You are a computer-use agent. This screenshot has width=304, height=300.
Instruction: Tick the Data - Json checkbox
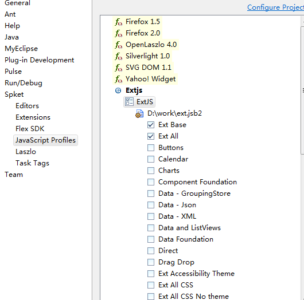pyautogui.click(x=151, y=205)
